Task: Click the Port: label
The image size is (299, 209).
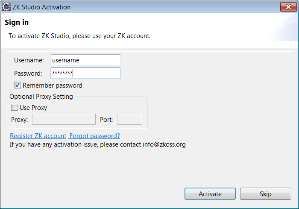Action: 106,120
